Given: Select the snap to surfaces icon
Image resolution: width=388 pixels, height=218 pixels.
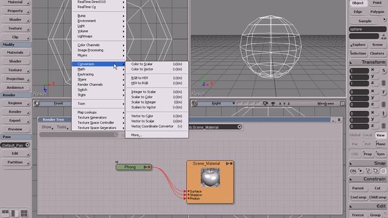Looking at the screenshot, I should 376,171.
